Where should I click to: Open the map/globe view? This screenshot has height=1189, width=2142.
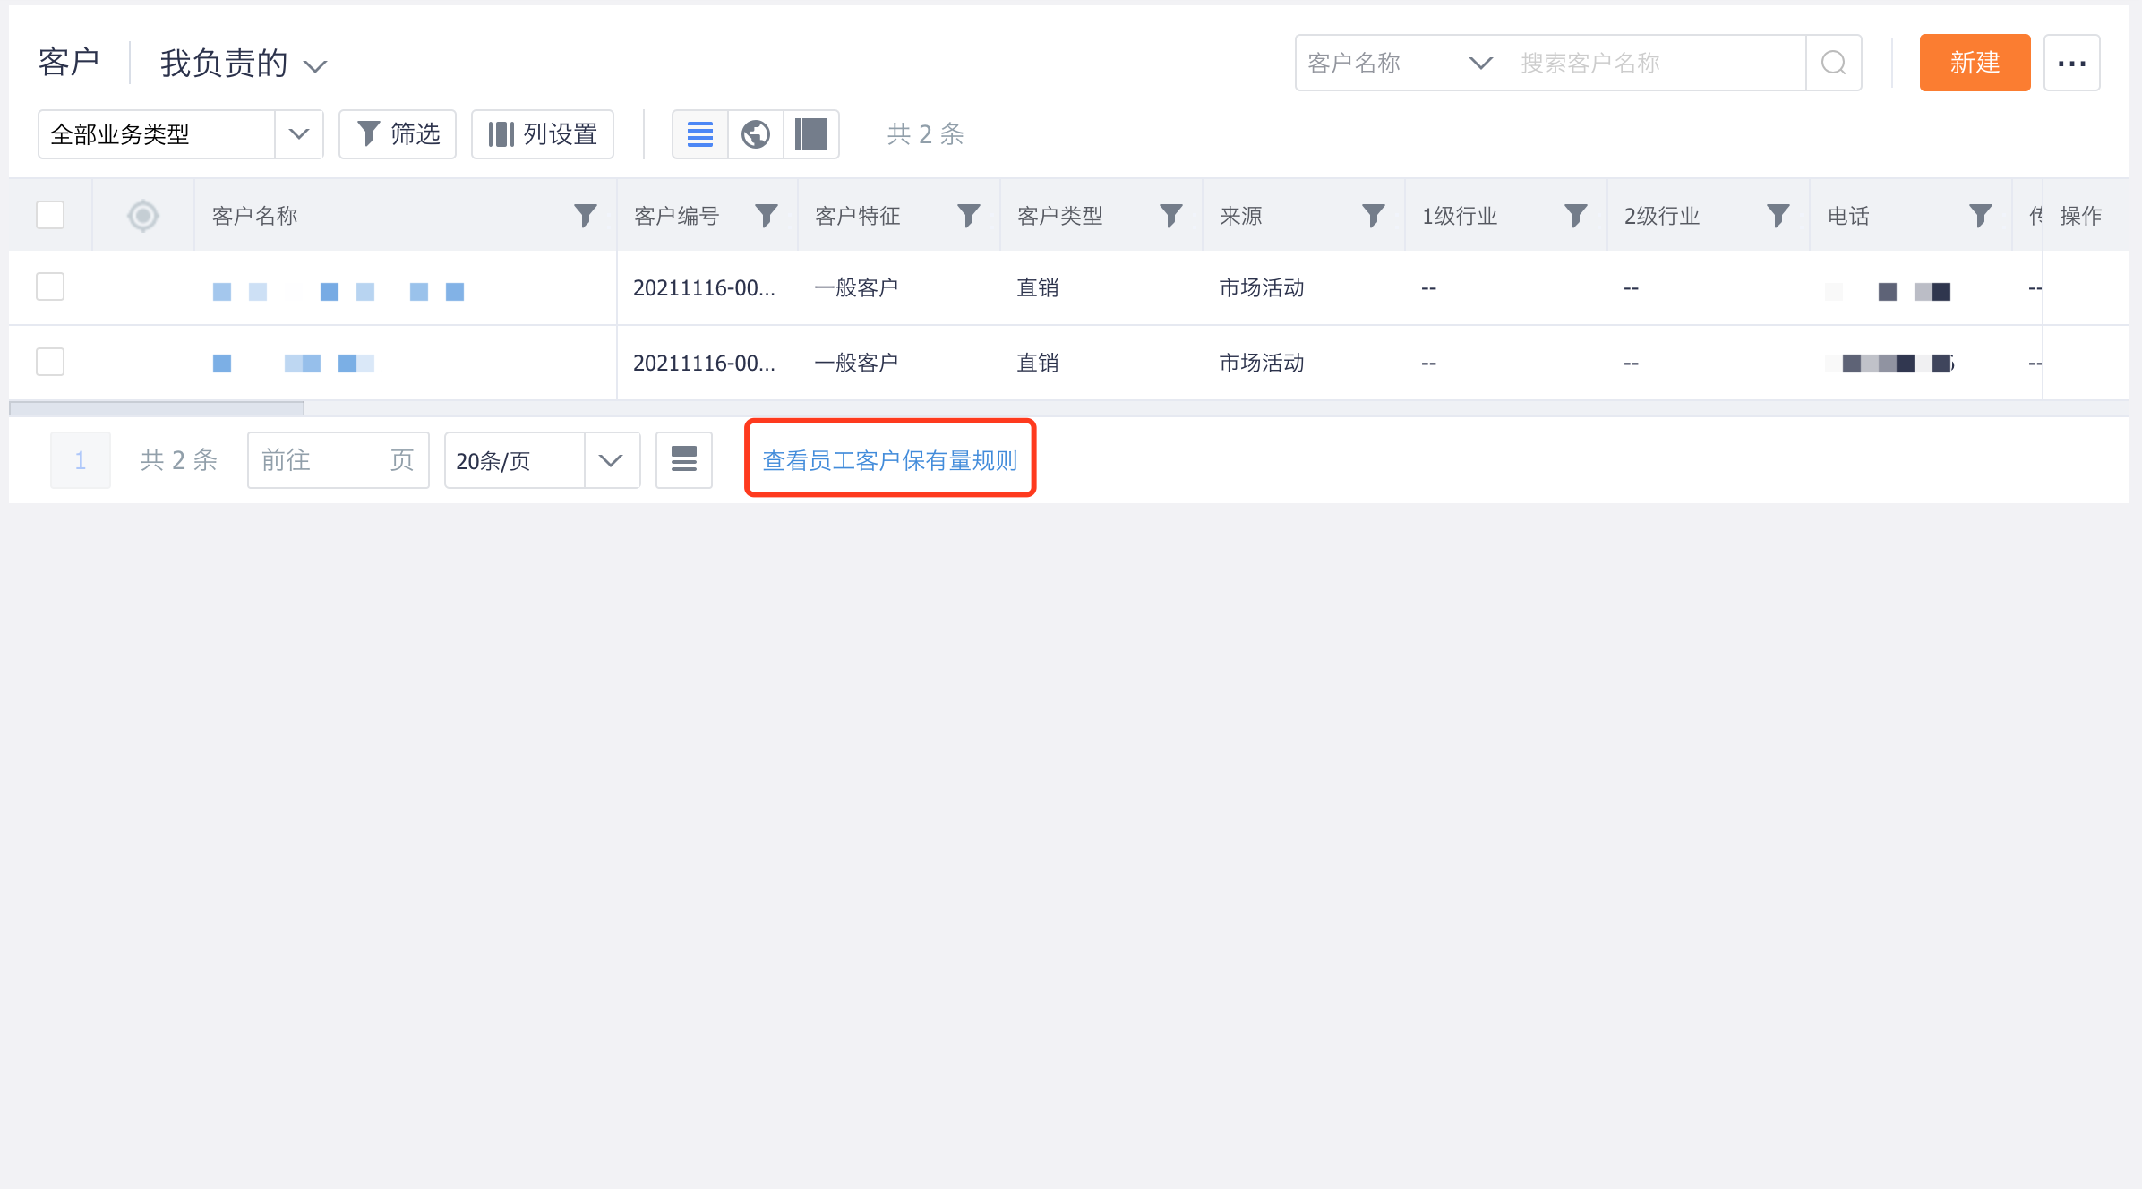tap(755, 134)
